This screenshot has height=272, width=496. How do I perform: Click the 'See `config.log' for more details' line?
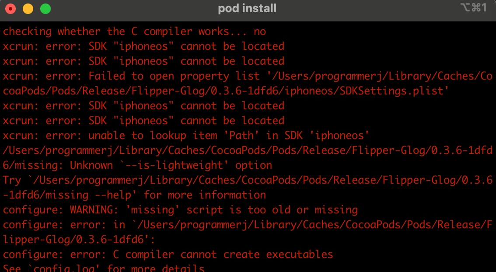[x=104, y=268]
